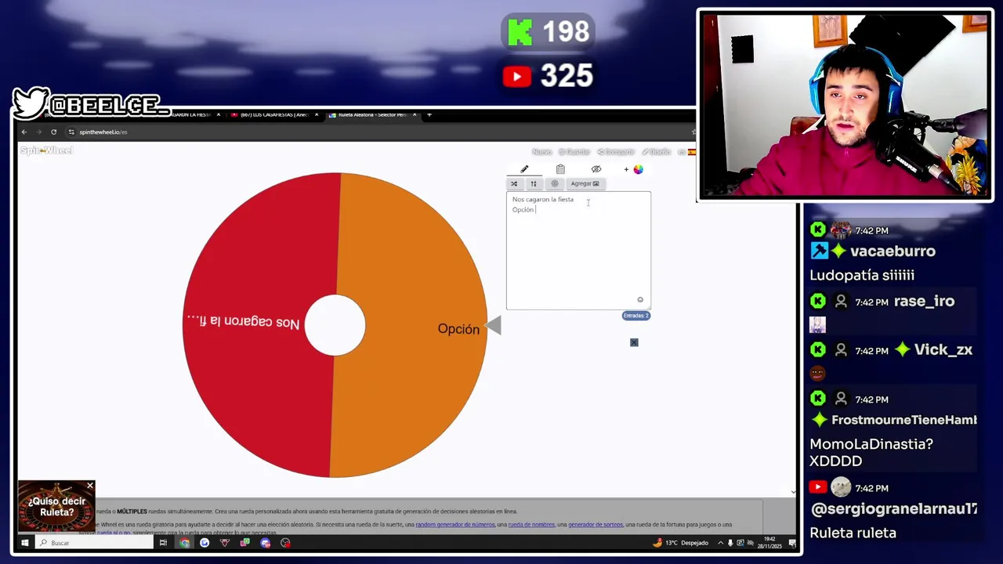
Task: Click the site info icon in address bar
Action: [71, 132]
